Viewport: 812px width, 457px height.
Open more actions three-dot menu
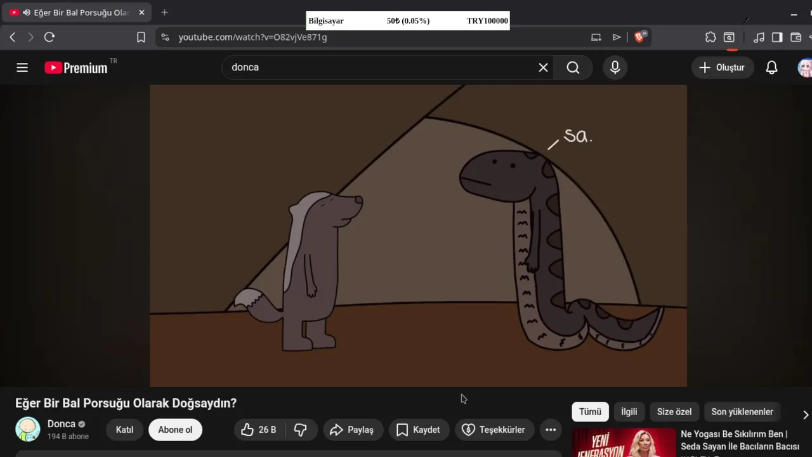click(551, 430)
